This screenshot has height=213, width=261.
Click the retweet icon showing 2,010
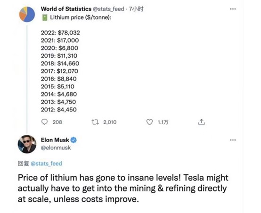click(x=95, y=122)
